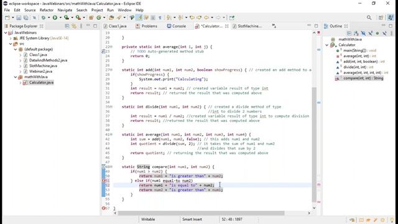Screen dimensions: 398x224
Task: Show the hidden editors list chevron
Action: (x=274, y=26)
